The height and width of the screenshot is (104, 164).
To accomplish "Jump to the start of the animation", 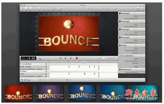I will pos(61,58).
